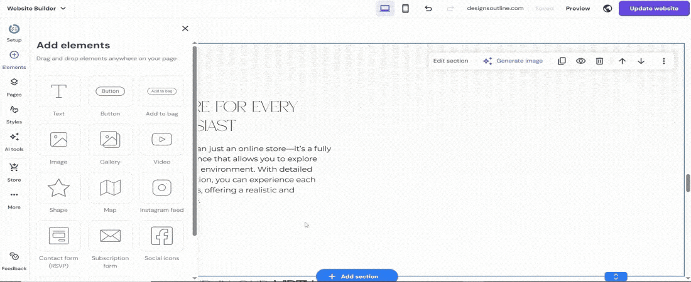This screenshot has height=282, width=691.
Task: Toggle section visibility eye icon
Action: [581, 61]
